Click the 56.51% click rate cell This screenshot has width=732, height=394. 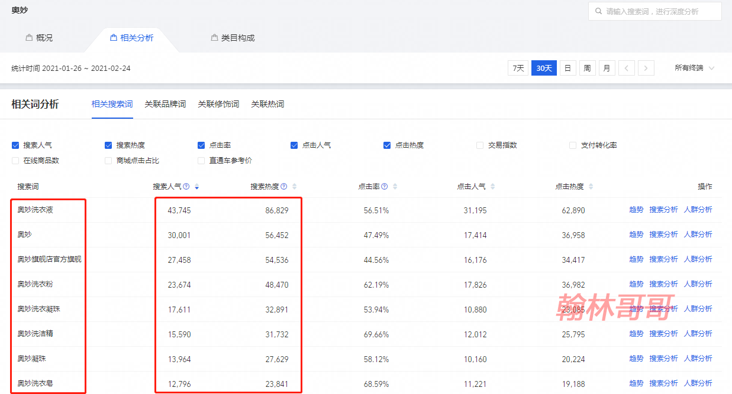click(x=376, y=210)
